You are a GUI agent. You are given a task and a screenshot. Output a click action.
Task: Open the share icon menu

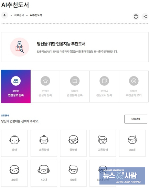pyautogui.click(x=145, y=17)
